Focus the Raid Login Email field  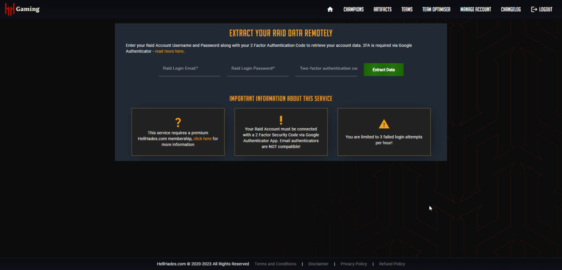[189, 69]
